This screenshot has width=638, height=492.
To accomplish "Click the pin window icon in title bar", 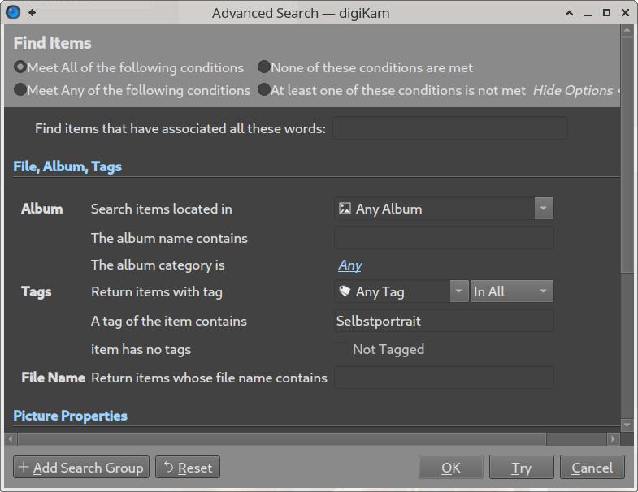I will coord(33,13).
